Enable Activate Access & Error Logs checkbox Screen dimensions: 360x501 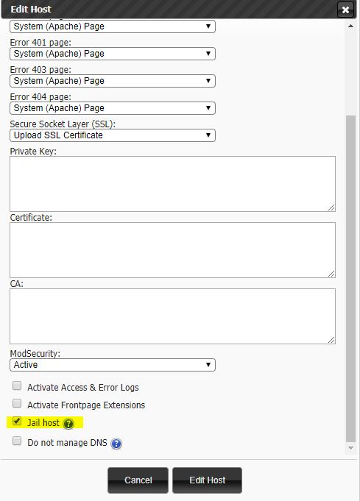[17, 385]
